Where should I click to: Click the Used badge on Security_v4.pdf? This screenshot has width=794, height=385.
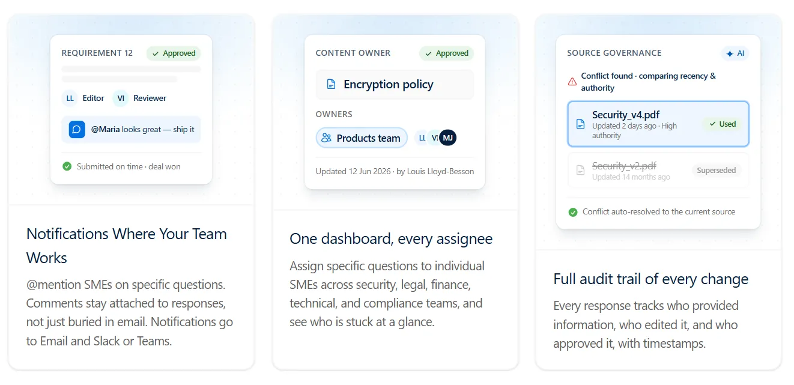[723, 124]
